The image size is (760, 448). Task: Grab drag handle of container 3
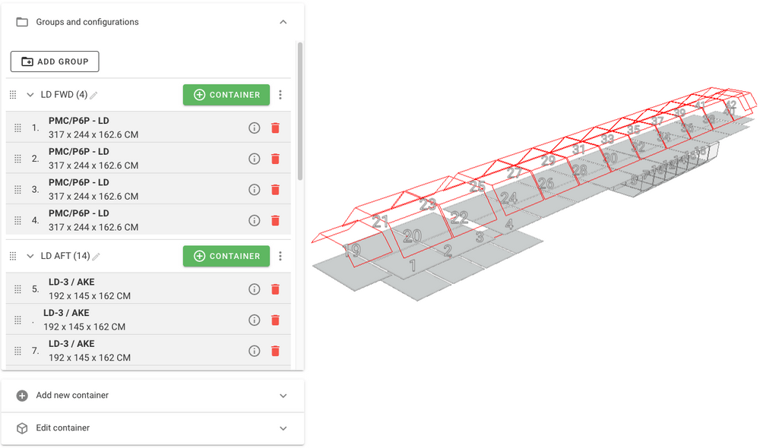tap(18, 190)
